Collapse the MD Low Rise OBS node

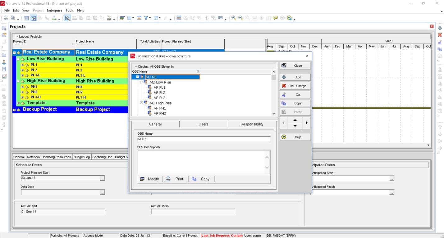click(141, 82)
